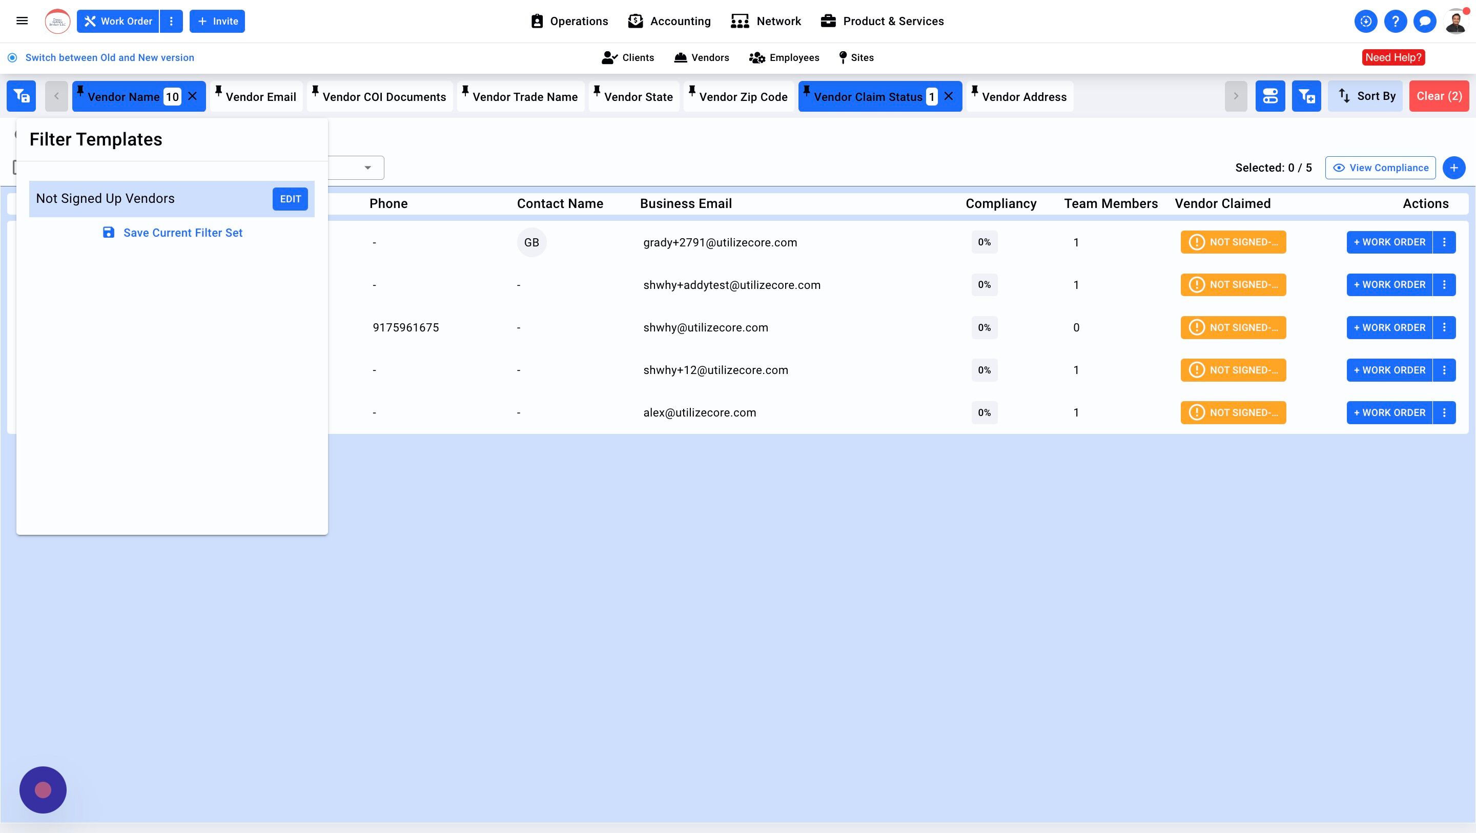Viewport: 1476px width, 833px height.
Task: Open Work Order three-dot dropdown menu
Action: [x=171, y=21]
